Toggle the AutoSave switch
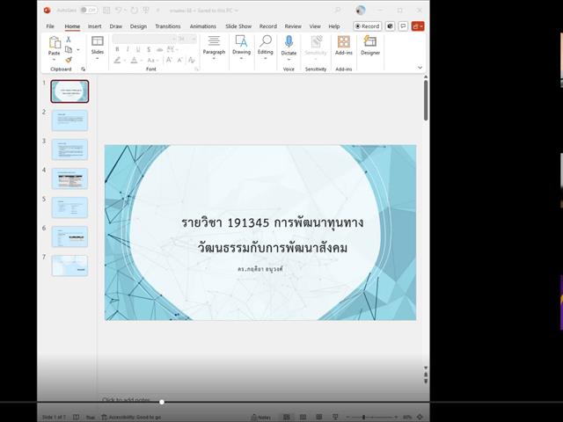 (89, 11)
